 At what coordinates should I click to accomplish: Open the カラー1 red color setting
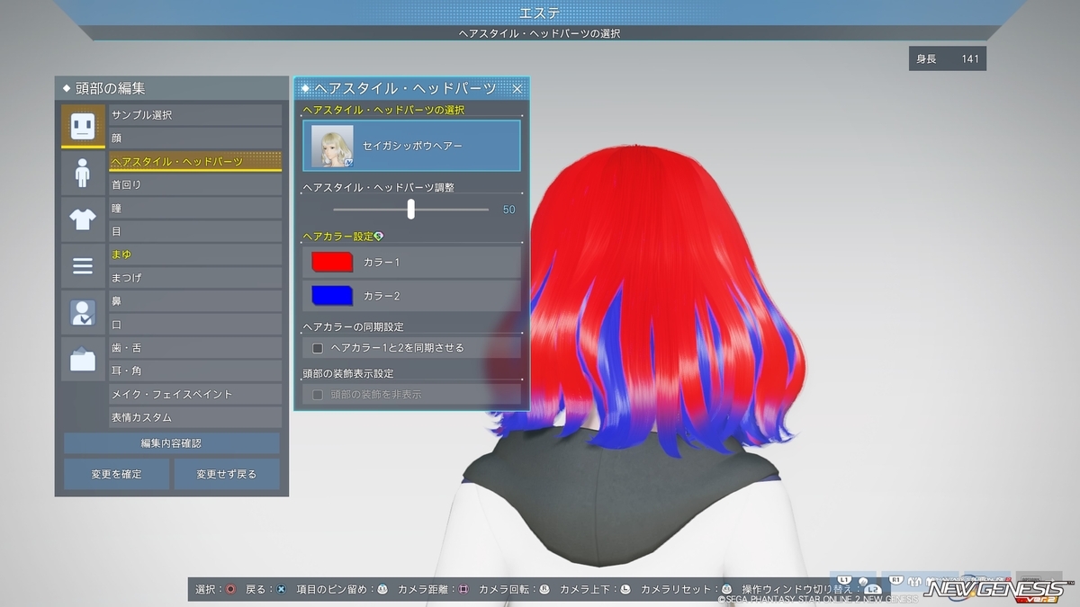tap(411, 262)
